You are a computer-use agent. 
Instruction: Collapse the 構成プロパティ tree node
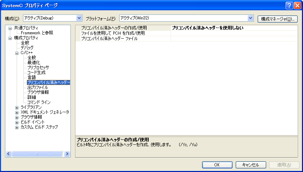(10, 39)
